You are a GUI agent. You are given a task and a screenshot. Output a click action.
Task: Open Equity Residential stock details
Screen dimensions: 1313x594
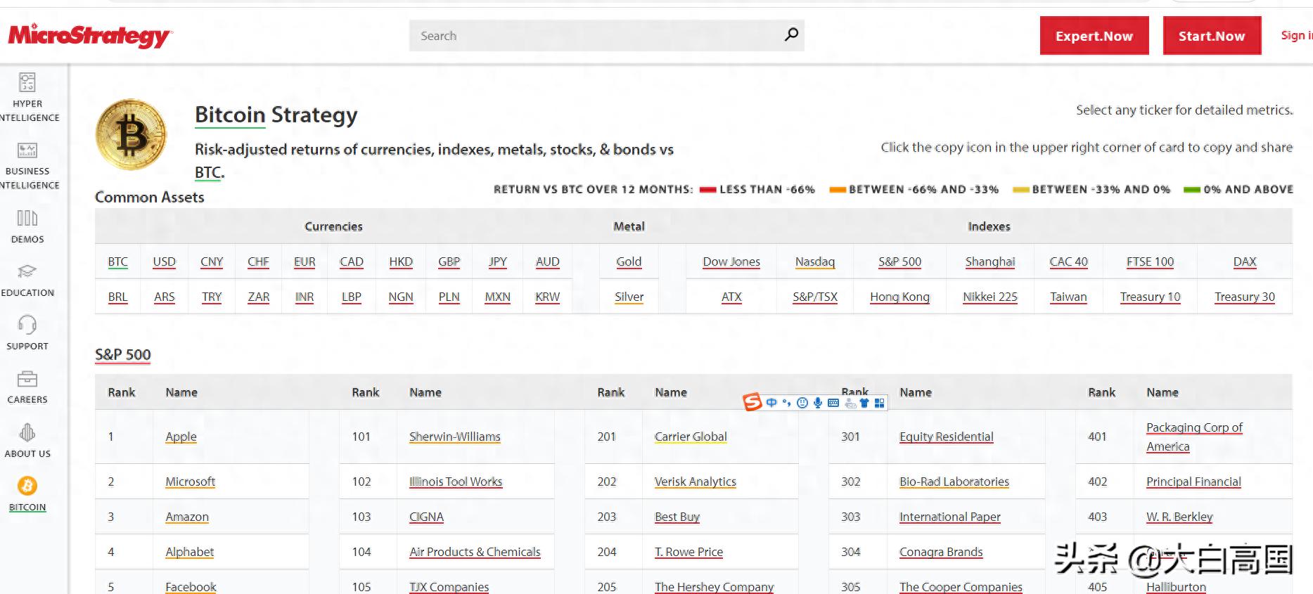click(x=947, y=437)
